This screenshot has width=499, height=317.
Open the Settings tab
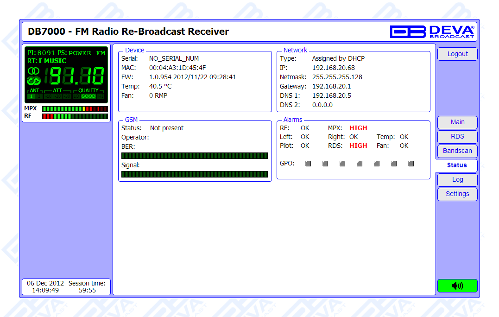pos(457,194)
